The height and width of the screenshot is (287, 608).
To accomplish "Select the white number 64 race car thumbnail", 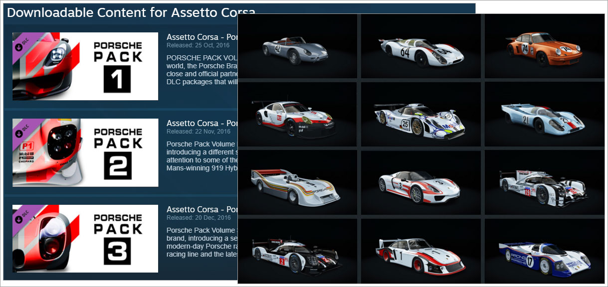I will 420,46.
